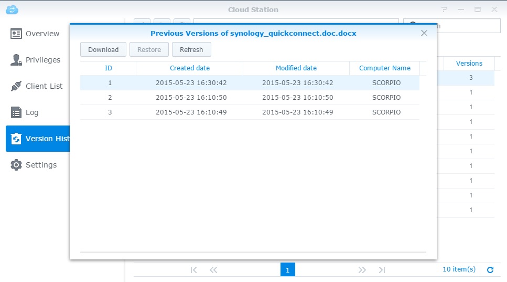Image resolution: width=507 pixels, height=282 pixels.
Task: Click the Privileges user-lock icon
Action: 16,60
